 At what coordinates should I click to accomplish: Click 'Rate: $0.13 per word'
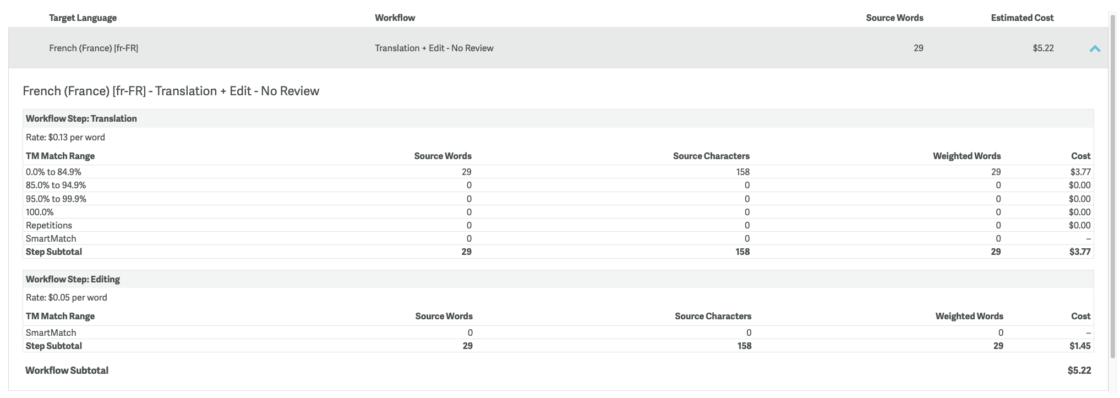(65, 137)
